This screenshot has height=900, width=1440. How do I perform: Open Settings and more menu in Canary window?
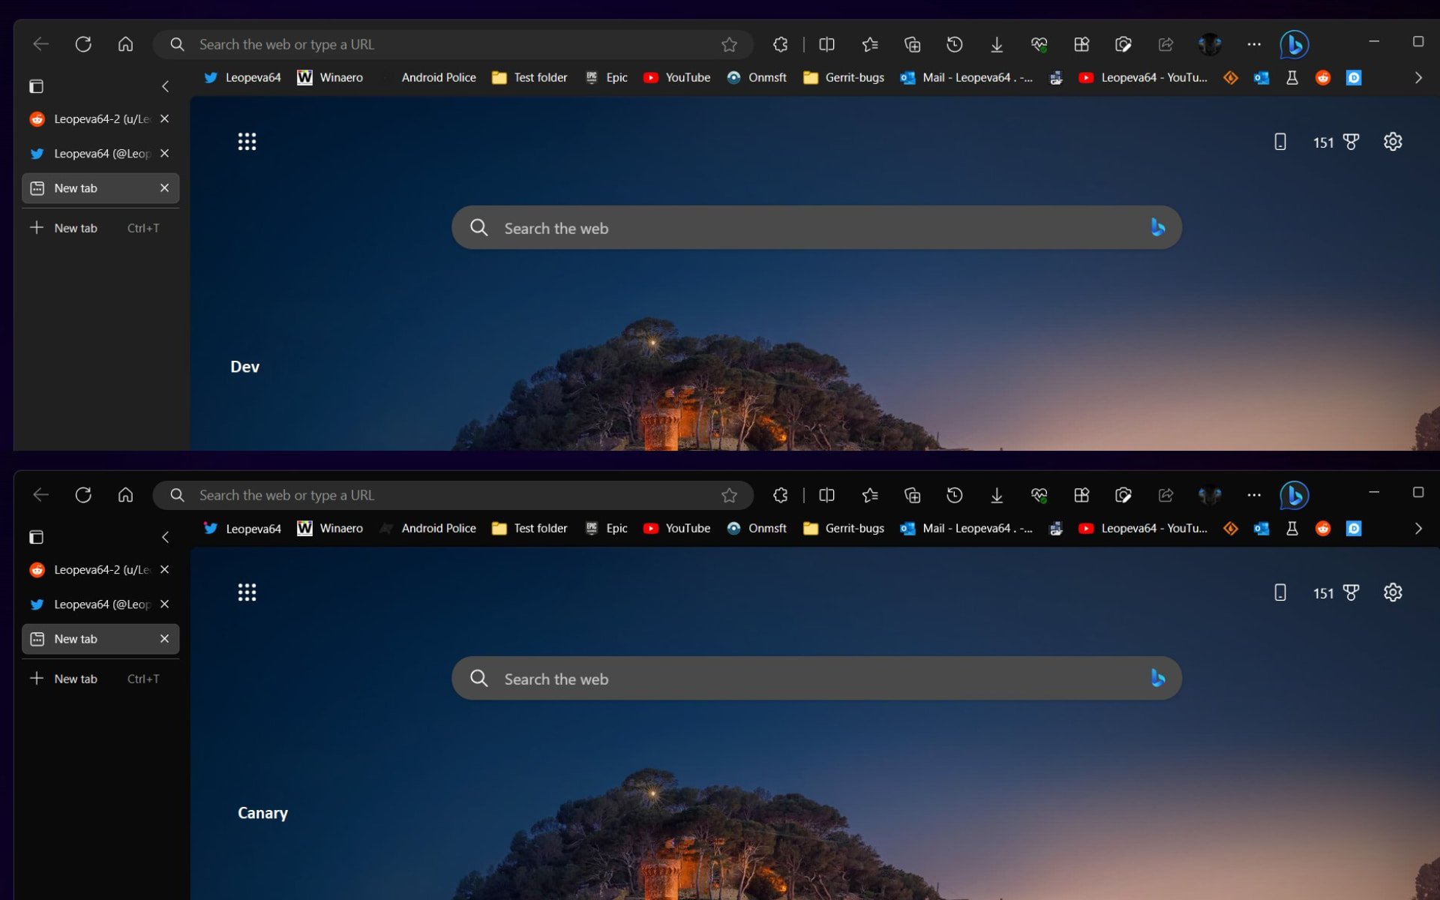click(1254, 495)
